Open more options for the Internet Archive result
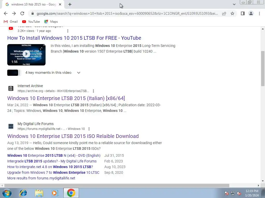Image resolution: width=265 pixels, height=198 pixels. (x=93, y=91)
